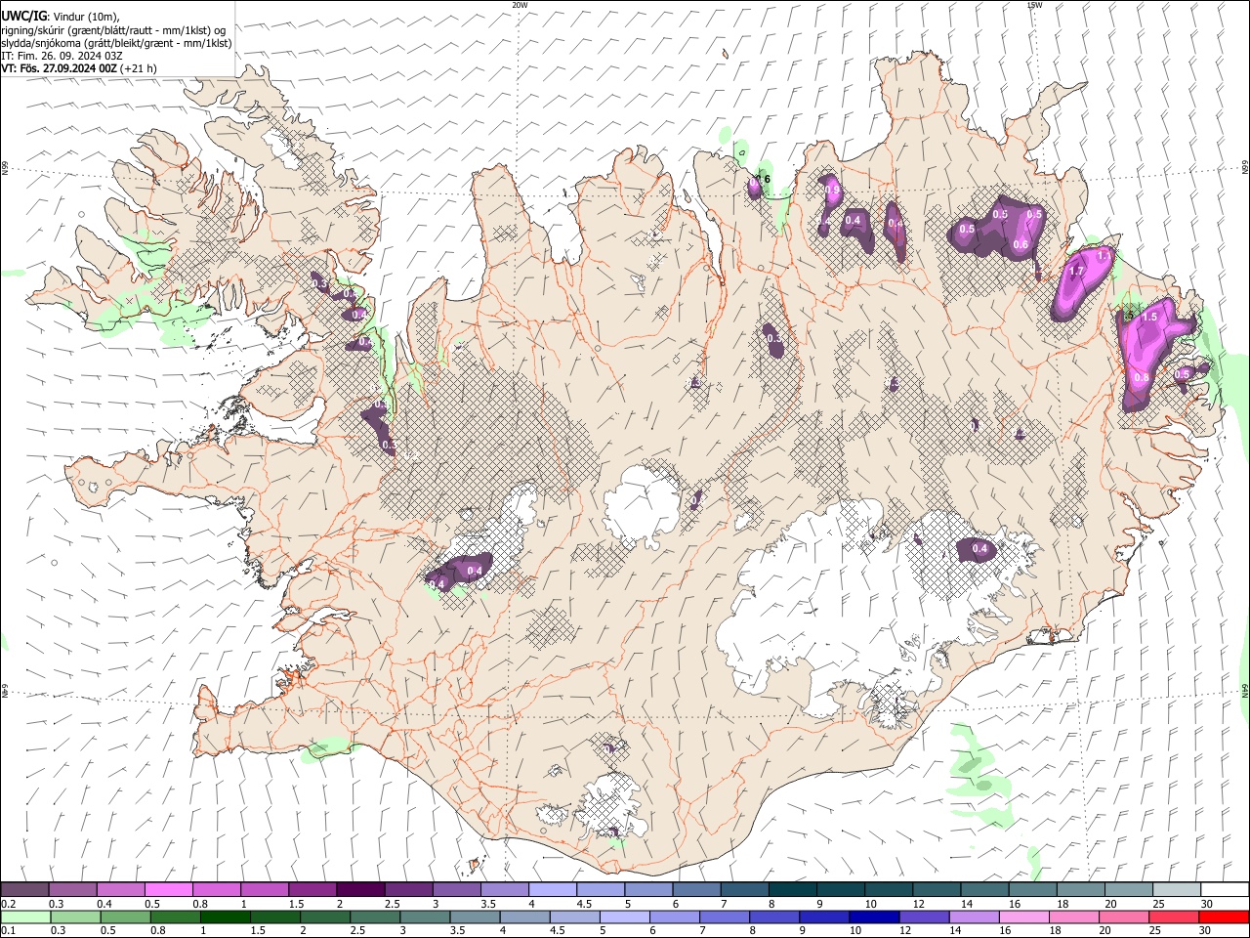Click the white '1.5' value on the map
Viewport: 1250px width, 938px height.
(x=1149, y=318)
